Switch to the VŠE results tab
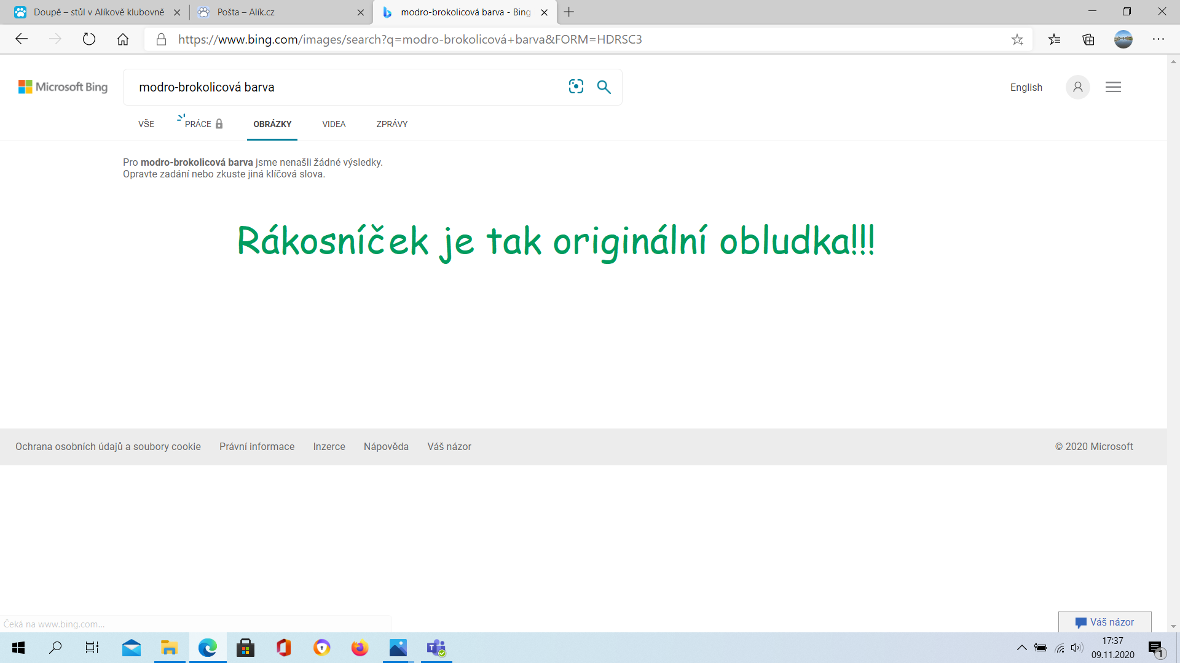The width and height of the screenshot is (1180, 663). coord(146,124)
